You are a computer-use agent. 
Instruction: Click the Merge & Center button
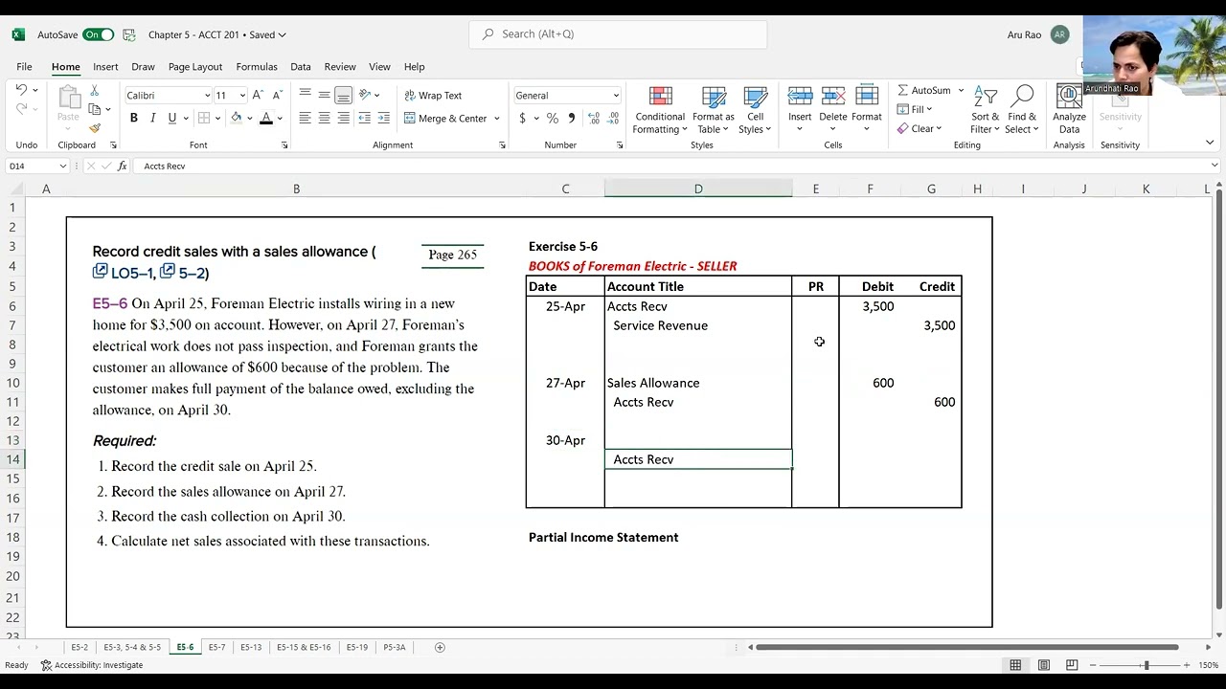coord(445,119)
